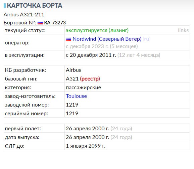Click the КБ разработчик: label
This screenshot has width=194, height=169.
tap(26, 70)
